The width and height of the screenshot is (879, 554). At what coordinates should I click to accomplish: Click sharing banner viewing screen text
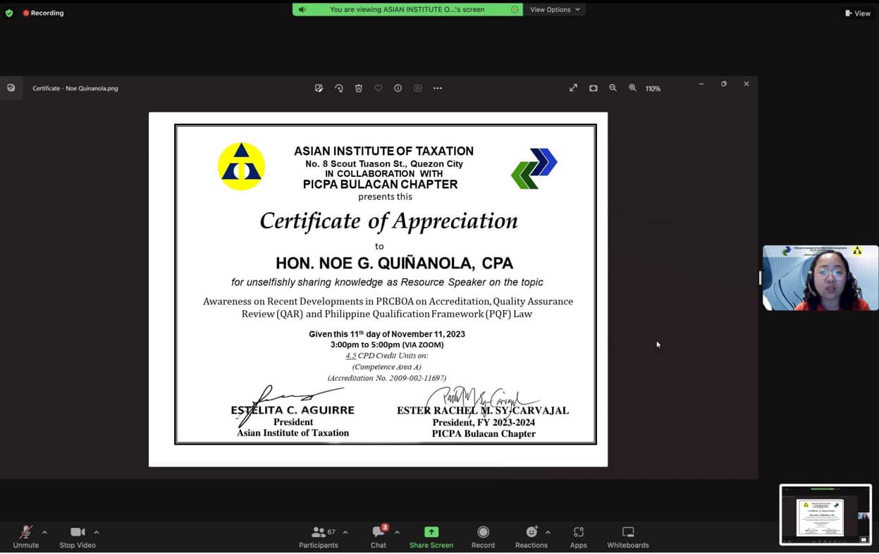click(x=407, y=9)
